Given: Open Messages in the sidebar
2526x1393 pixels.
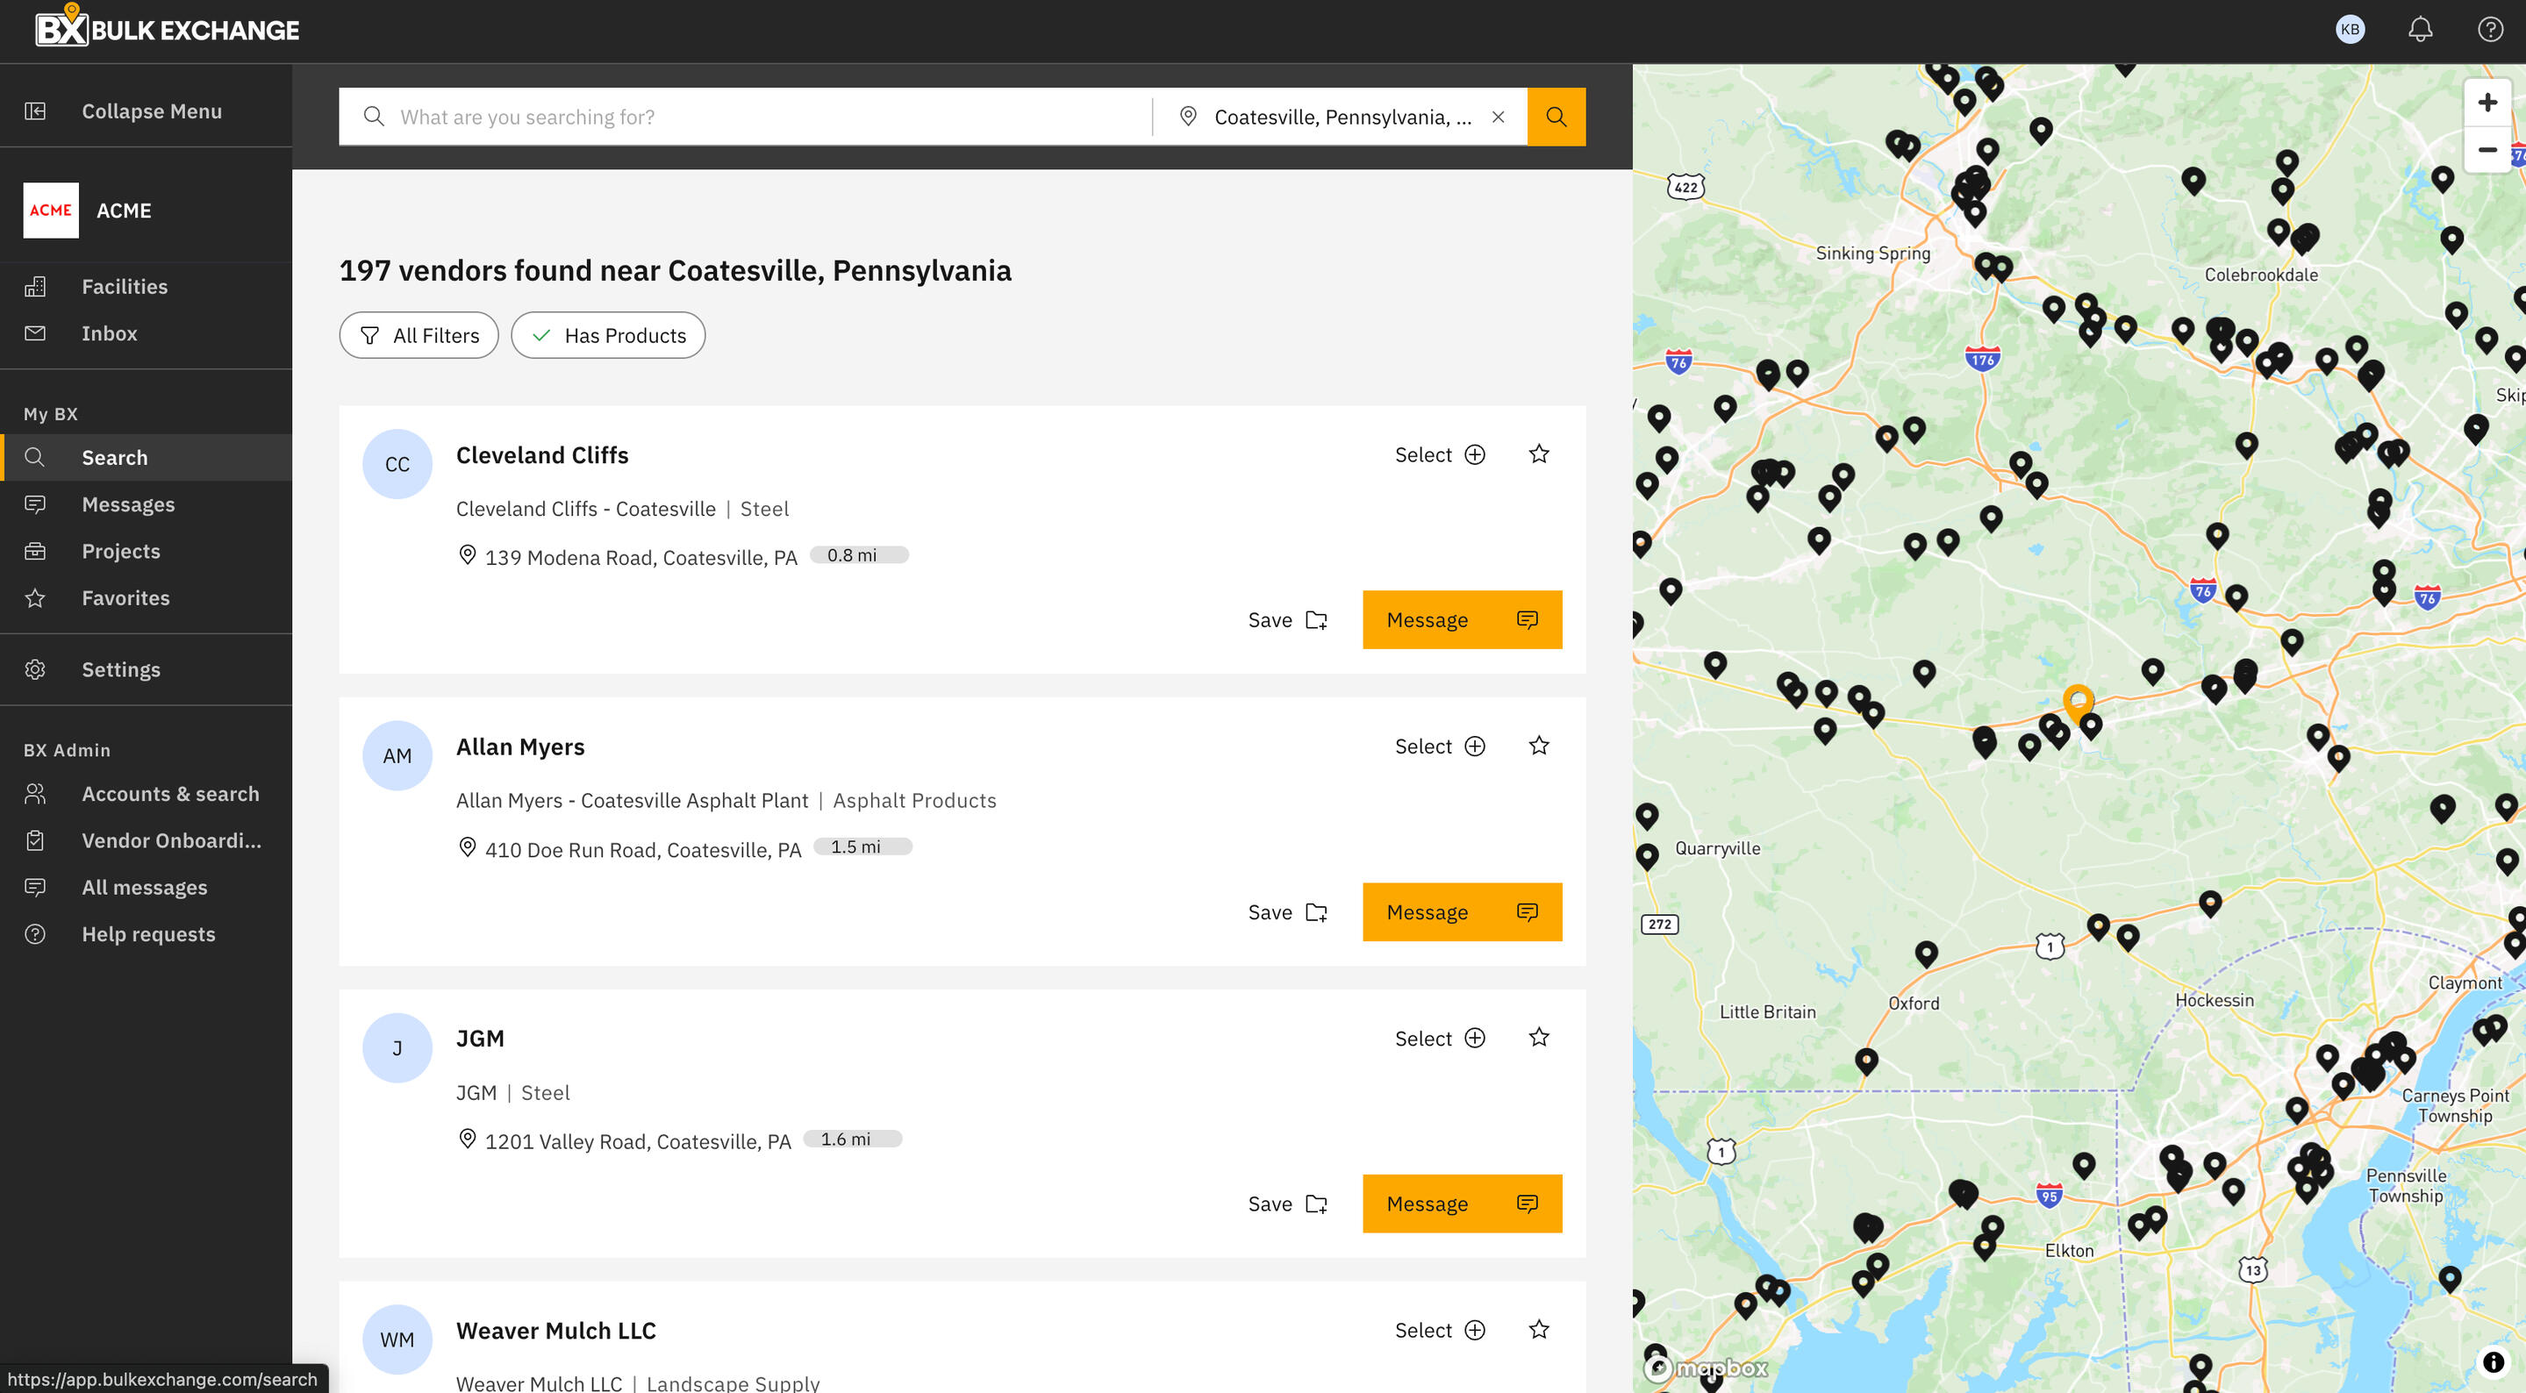Looking at the screenshot, I should [x=147, y=504].
